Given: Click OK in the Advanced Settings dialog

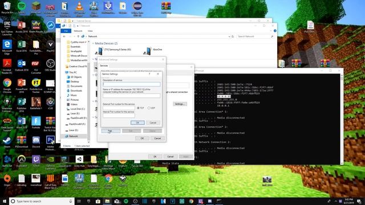Looking at the screenshot, I should pyautogui.click(x=142, y=138).
